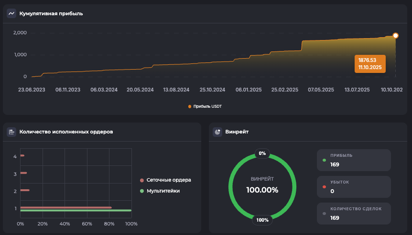Select the red bar at level 4
412x235 pixels.
[22, 155]
